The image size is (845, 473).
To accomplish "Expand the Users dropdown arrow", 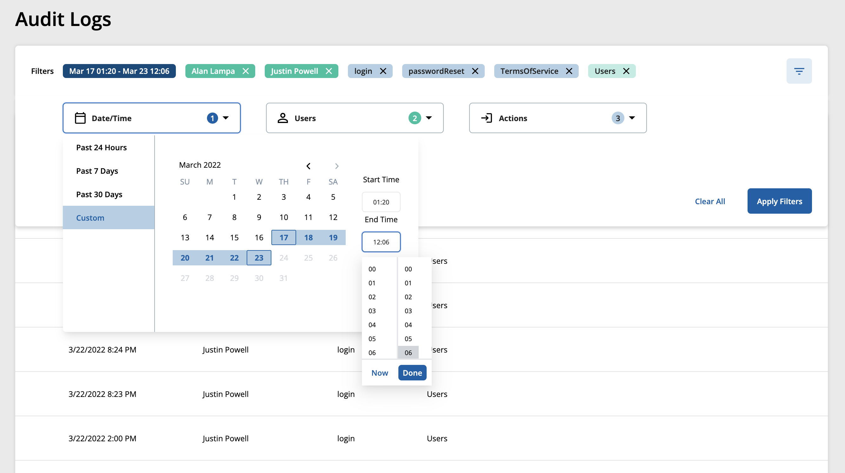I will click(429, 118).
